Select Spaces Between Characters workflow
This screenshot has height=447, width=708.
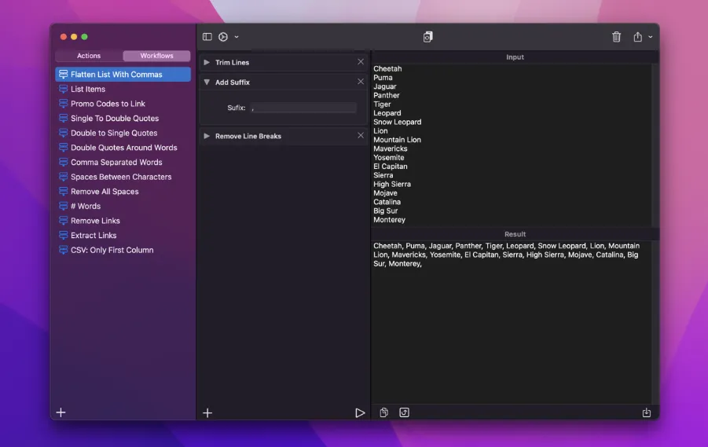(x=123, y=177)
